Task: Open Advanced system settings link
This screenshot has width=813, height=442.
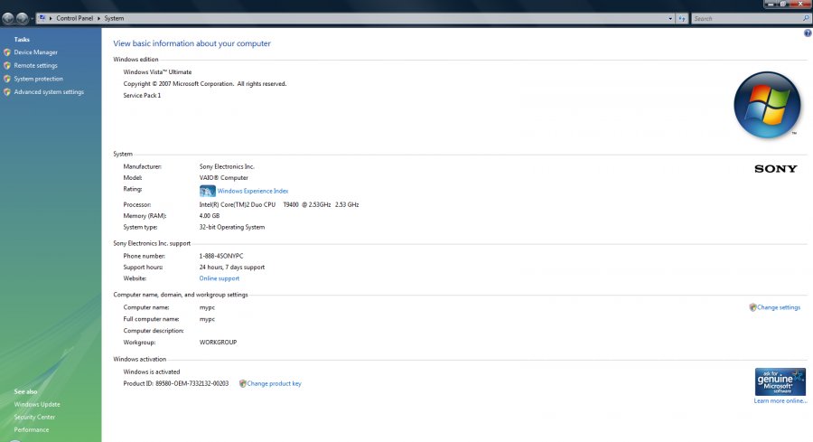Action: pos(49,92)
